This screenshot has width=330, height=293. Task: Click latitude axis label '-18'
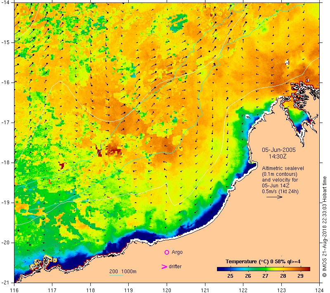5,163
